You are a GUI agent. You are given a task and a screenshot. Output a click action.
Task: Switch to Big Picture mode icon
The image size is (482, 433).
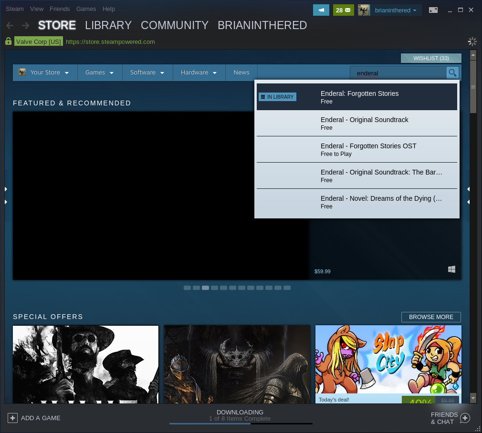click(433, 10)
